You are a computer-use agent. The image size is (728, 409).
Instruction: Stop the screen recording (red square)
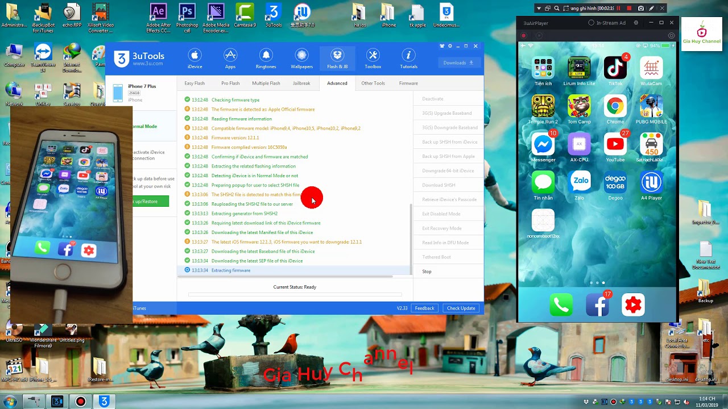click(x=629, y=8)
